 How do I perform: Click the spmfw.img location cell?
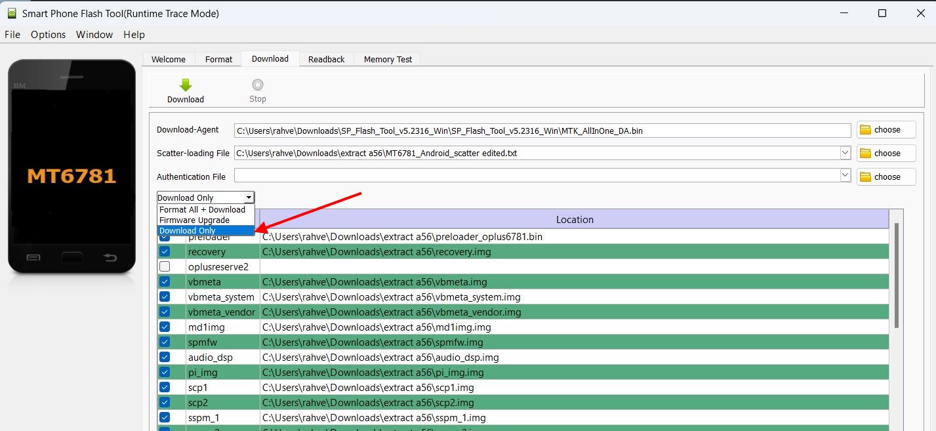(x=575, y=342)
